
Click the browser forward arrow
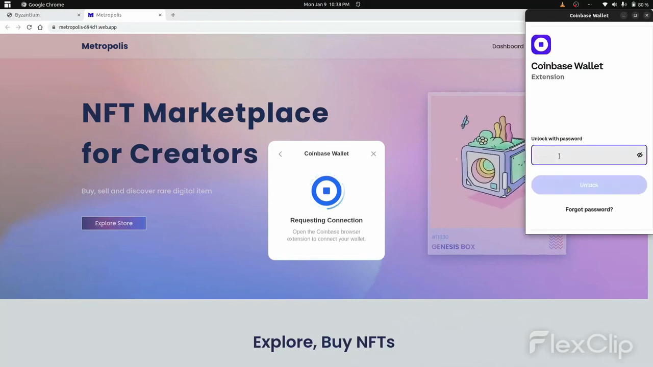pyautogui.click(x=18, y=27)
